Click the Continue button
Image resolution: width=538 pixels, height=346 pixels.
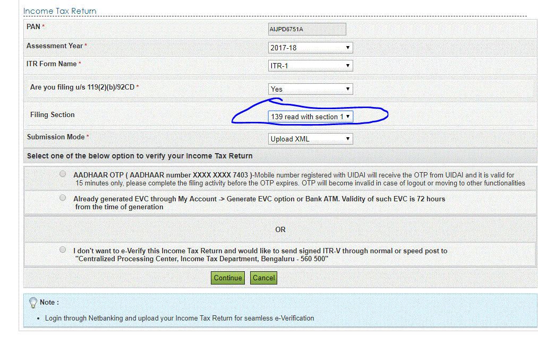click(227, 278)
